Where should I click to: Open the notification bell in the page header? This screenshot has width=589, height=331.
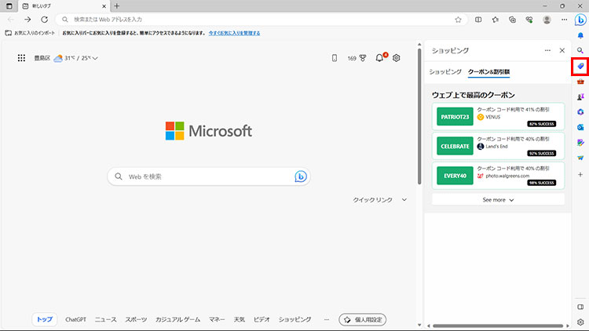[x=380, y=58]
